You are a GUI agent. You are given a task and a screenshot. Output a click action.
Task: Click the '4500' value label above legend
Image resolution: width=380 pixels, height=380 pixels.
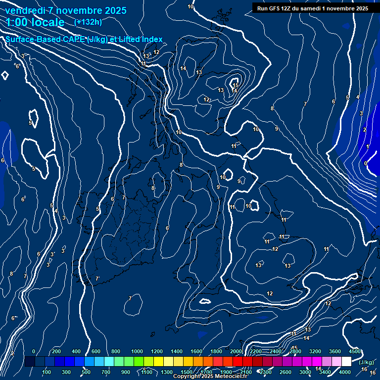coord(355,351)
